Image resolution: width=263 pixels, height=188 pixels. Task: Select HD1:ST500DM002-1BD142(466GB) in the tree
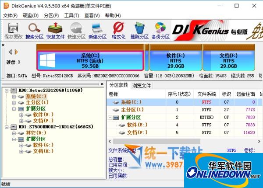click(56, 127)
